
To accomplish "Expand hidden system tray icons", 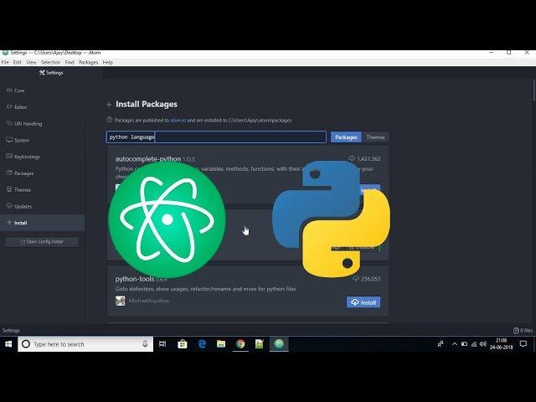I will 454,344.
